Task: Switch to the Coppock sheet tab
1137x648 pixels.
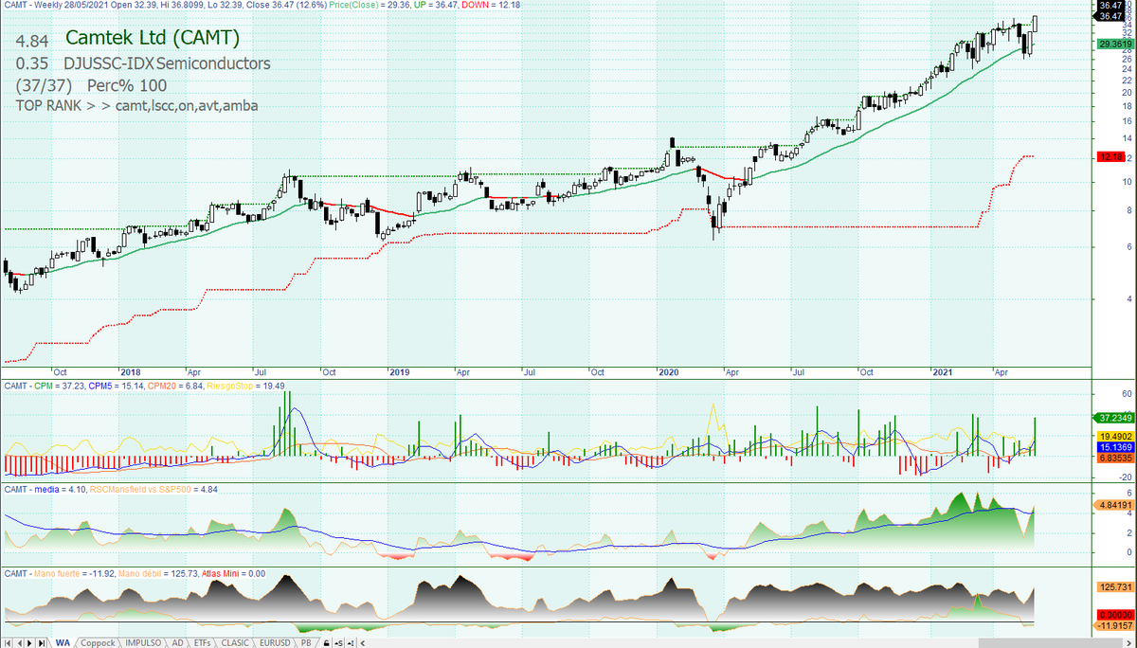Action: (97, 642)
